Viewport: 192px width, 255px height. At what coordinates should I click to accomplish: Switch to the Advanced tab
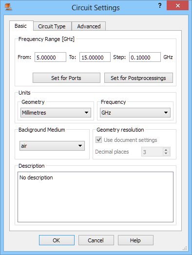(89, 26)
